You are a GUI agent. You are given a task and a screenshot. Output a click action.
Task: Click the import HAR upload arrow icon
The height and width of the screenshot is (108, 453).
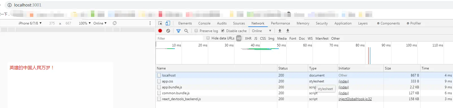[280, 31]
